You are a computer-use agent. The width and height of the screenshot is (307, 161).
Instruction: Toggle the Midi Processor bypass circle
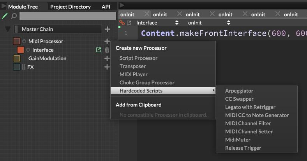click(x=24, y=41)
